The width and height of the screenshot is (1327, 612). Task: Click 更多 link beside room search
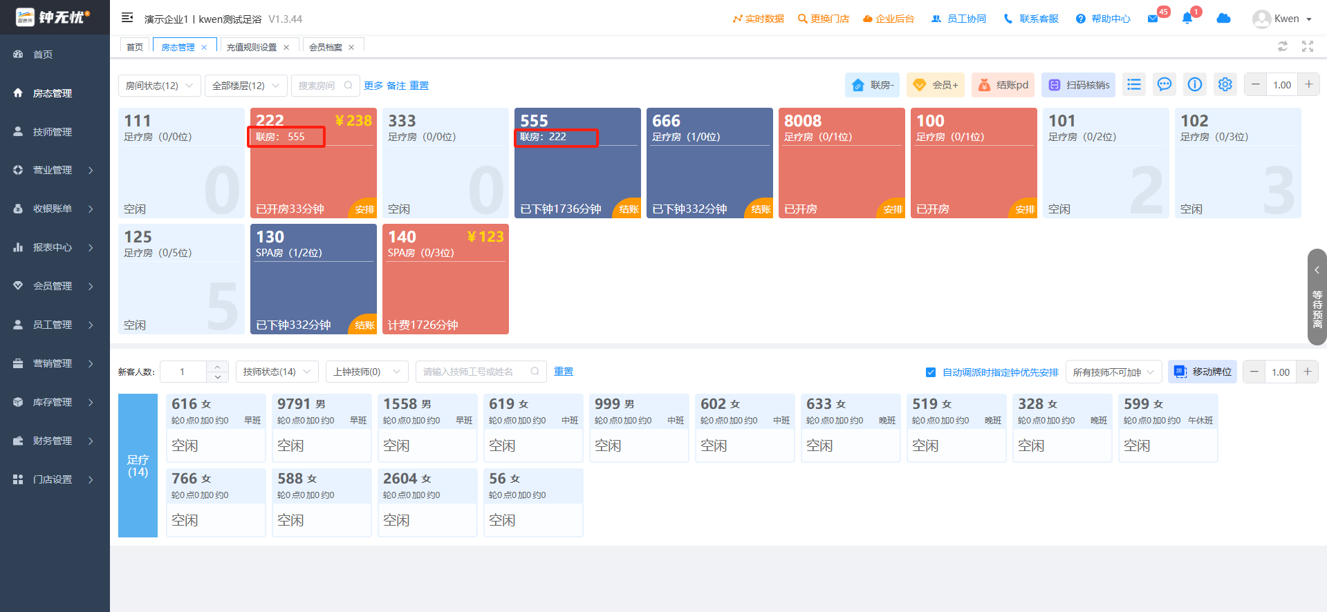pyautogui.click(x=373, y=86)
